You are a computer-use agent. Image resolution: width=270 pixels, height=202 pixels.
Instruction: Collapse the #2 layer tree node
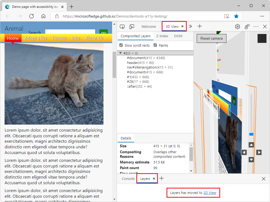[120, 53]
